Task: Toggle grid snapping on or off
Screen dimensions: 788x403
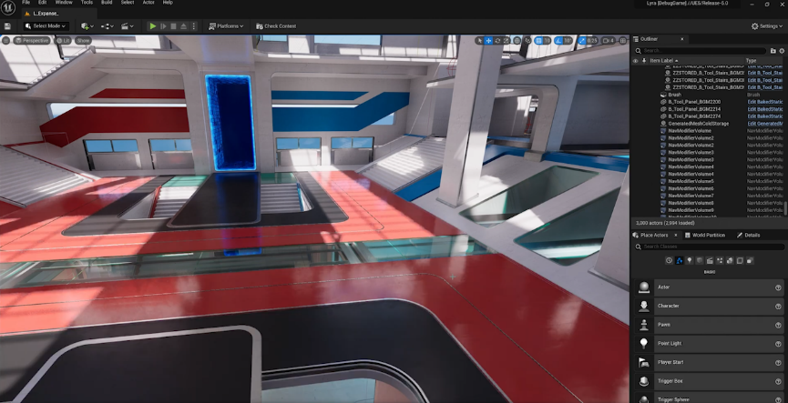Action: (x=537, y=41)
